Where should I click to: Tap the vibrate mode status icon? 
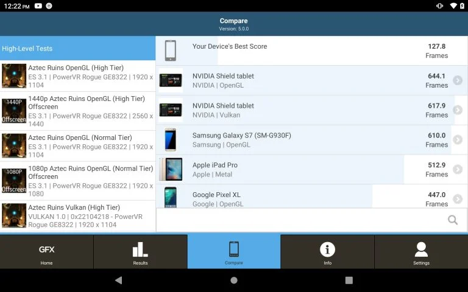coord(439,5)
